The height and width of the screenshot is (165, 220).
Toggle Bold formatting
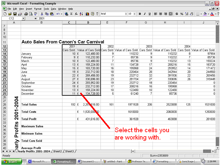pos(140,14)
